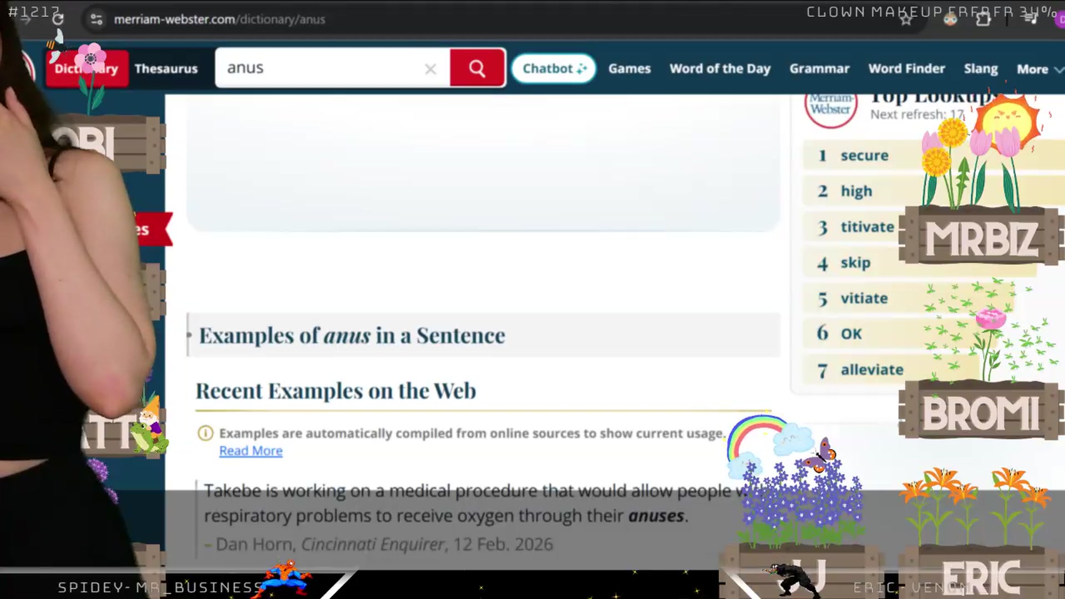Screen dimensions: 1065x599
Task: Click the merriam-webster.com address bar URL
Action: coord(220,19)
